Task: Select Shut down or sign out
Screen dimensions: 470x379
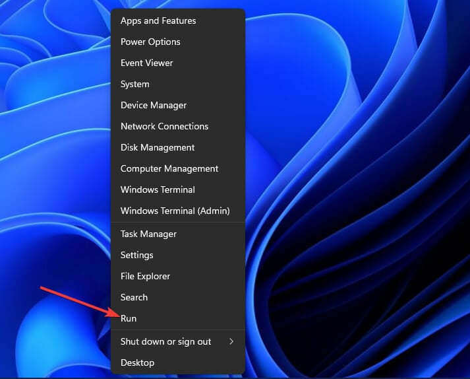Action: coord(165,341)
